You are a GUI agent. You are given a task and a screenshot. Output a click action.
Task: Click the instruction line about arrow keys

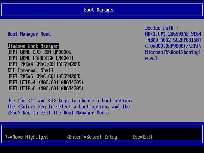pyautogui.click(x=70, y=101)
